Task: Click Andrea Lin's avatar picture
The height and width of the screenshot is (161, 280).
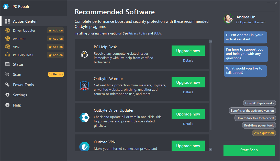Action: (228, 19)
